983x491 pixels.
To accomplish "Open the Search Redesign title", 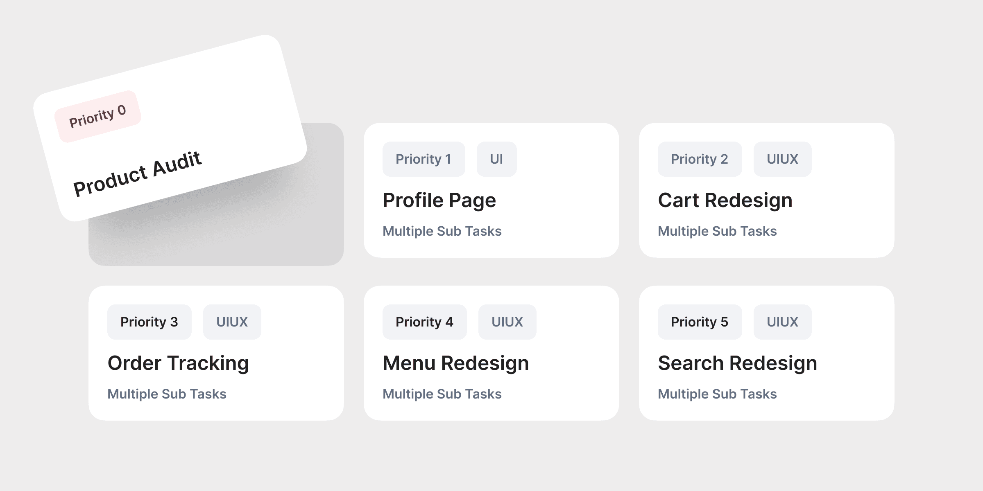I will pyautogui.click(x=737, y=363).
